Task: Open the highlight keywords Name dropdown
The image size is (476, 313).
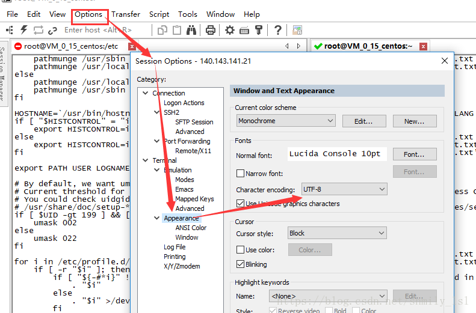Action: pyautogui.click(x=328, y=296)
